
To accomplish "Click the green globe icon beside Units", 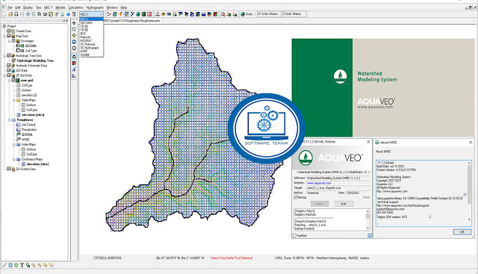I will [x=243, y=14].
